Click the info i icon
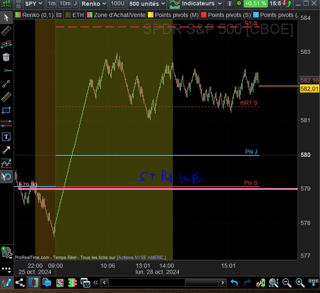 coord(230,4)
